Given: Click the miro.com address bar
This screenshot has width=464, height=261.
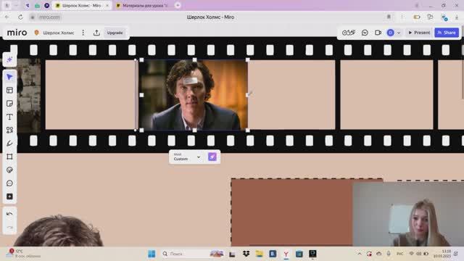Looking at the screenshot, I should [49, 17].
